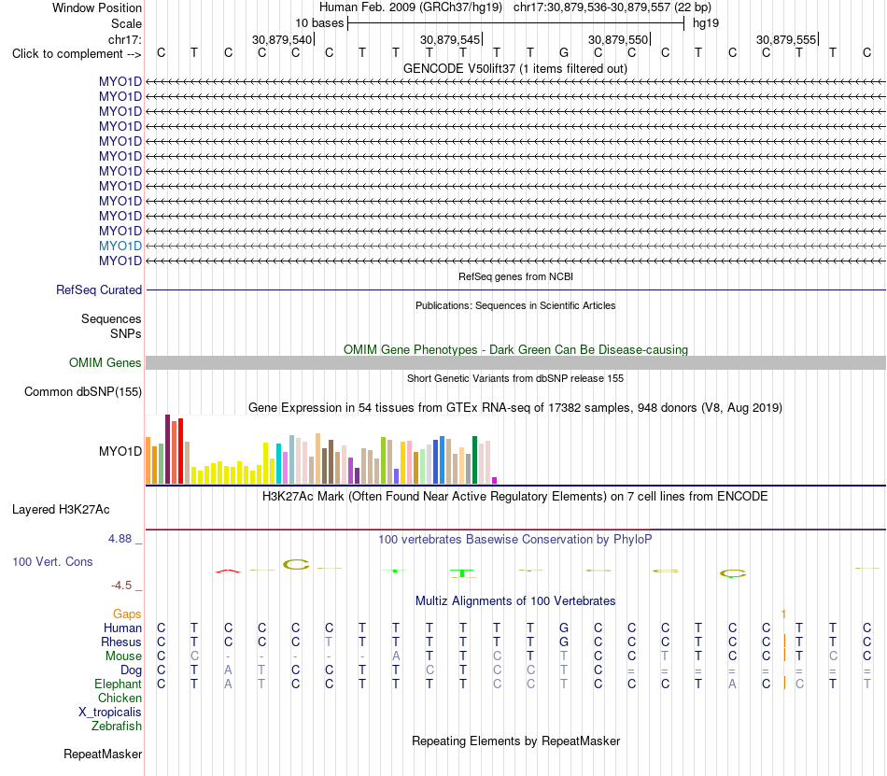The image size is (887, 776).
Task: Click the Elephant species row label
Action: tap(118, 684)
